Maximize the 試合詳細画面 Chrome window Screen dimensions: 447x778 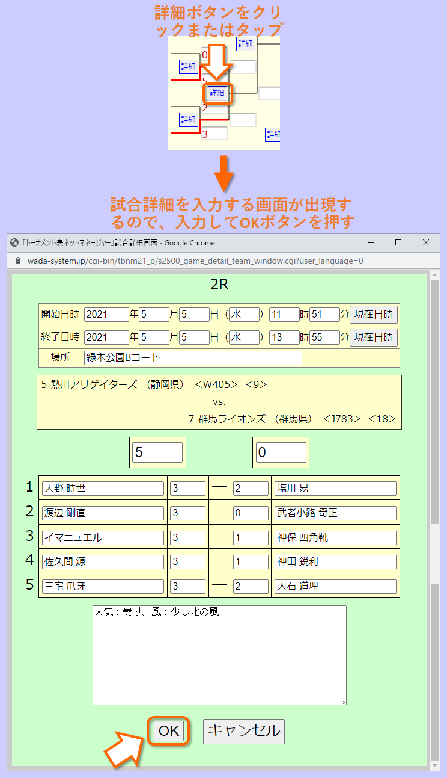(x=398, y=242)
